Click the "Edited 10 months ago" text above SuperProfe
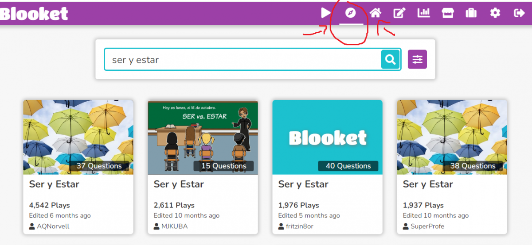Viewport: 532px width, 245px height. tap(436, 216)
